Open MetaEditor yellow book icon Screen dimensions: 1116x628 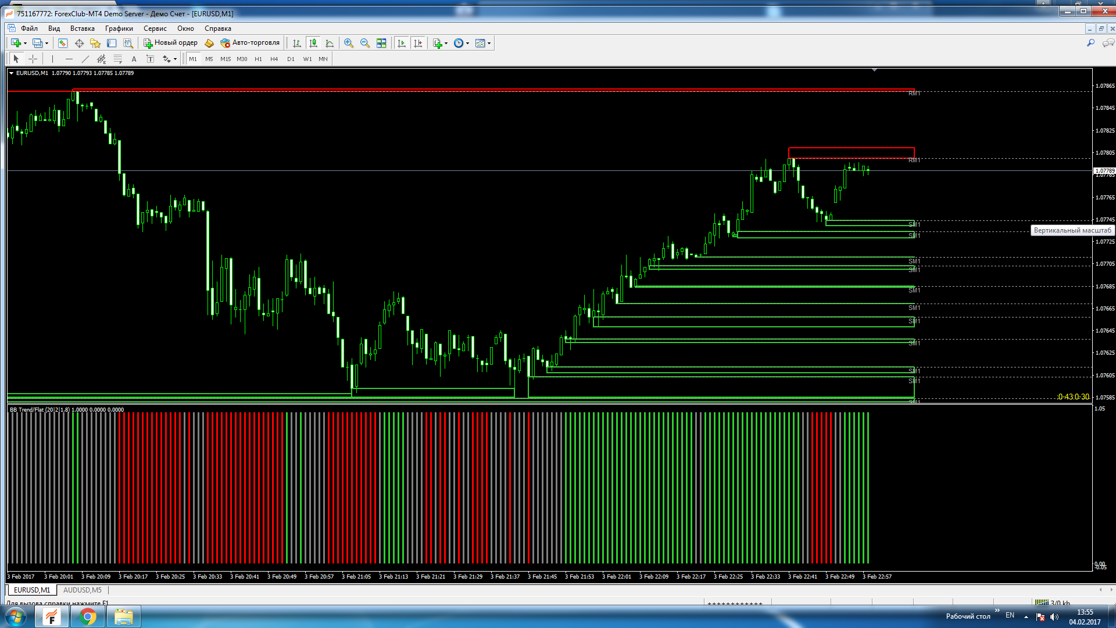pos(209,43)
